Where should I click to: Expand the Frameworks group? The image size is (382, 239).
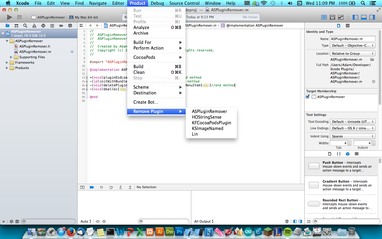click(x=7, y=62)
